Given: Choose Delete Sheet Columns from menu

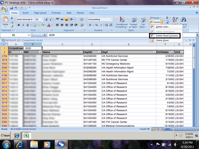Looking at the screenshot, I should click(x=167, y=36).
